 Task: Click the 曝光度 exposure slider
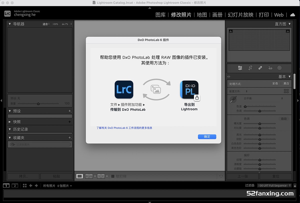260,123
